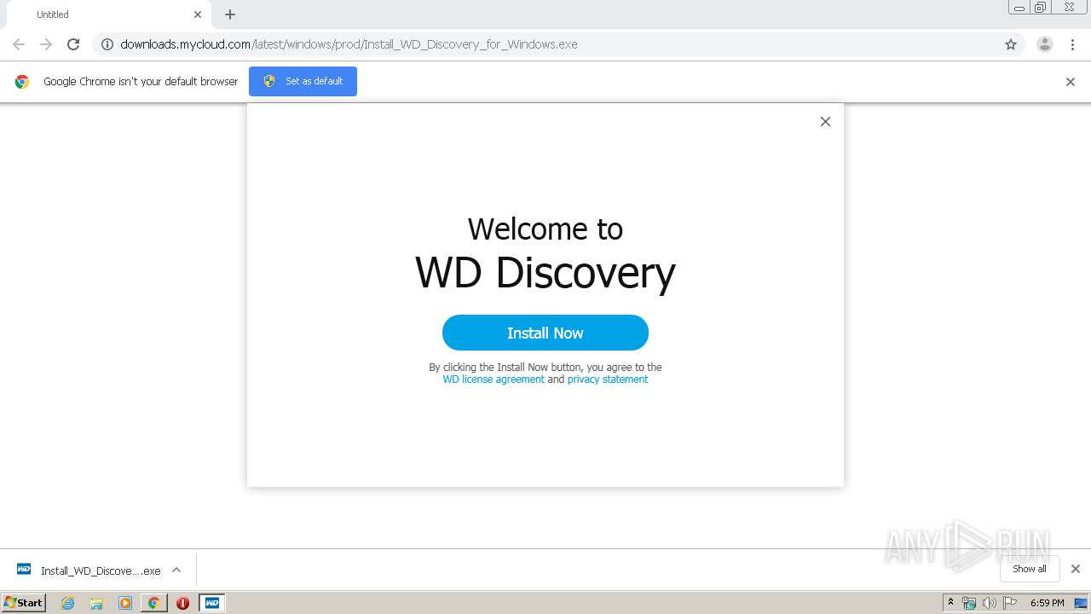This screenshot has width=1091, height=614.
Task: Click the 6:59 PM clock
Action: 1047,603
